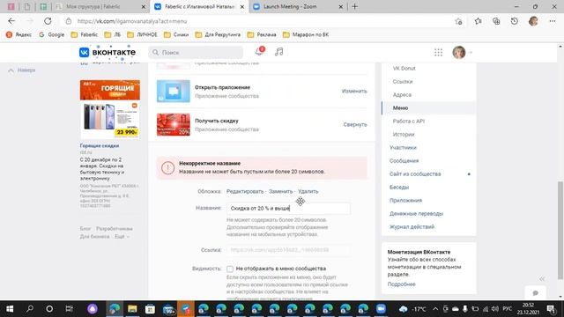Open the Alice assistant purple taskbar icon
Screen dimensions: 564x317
(93, 309)
